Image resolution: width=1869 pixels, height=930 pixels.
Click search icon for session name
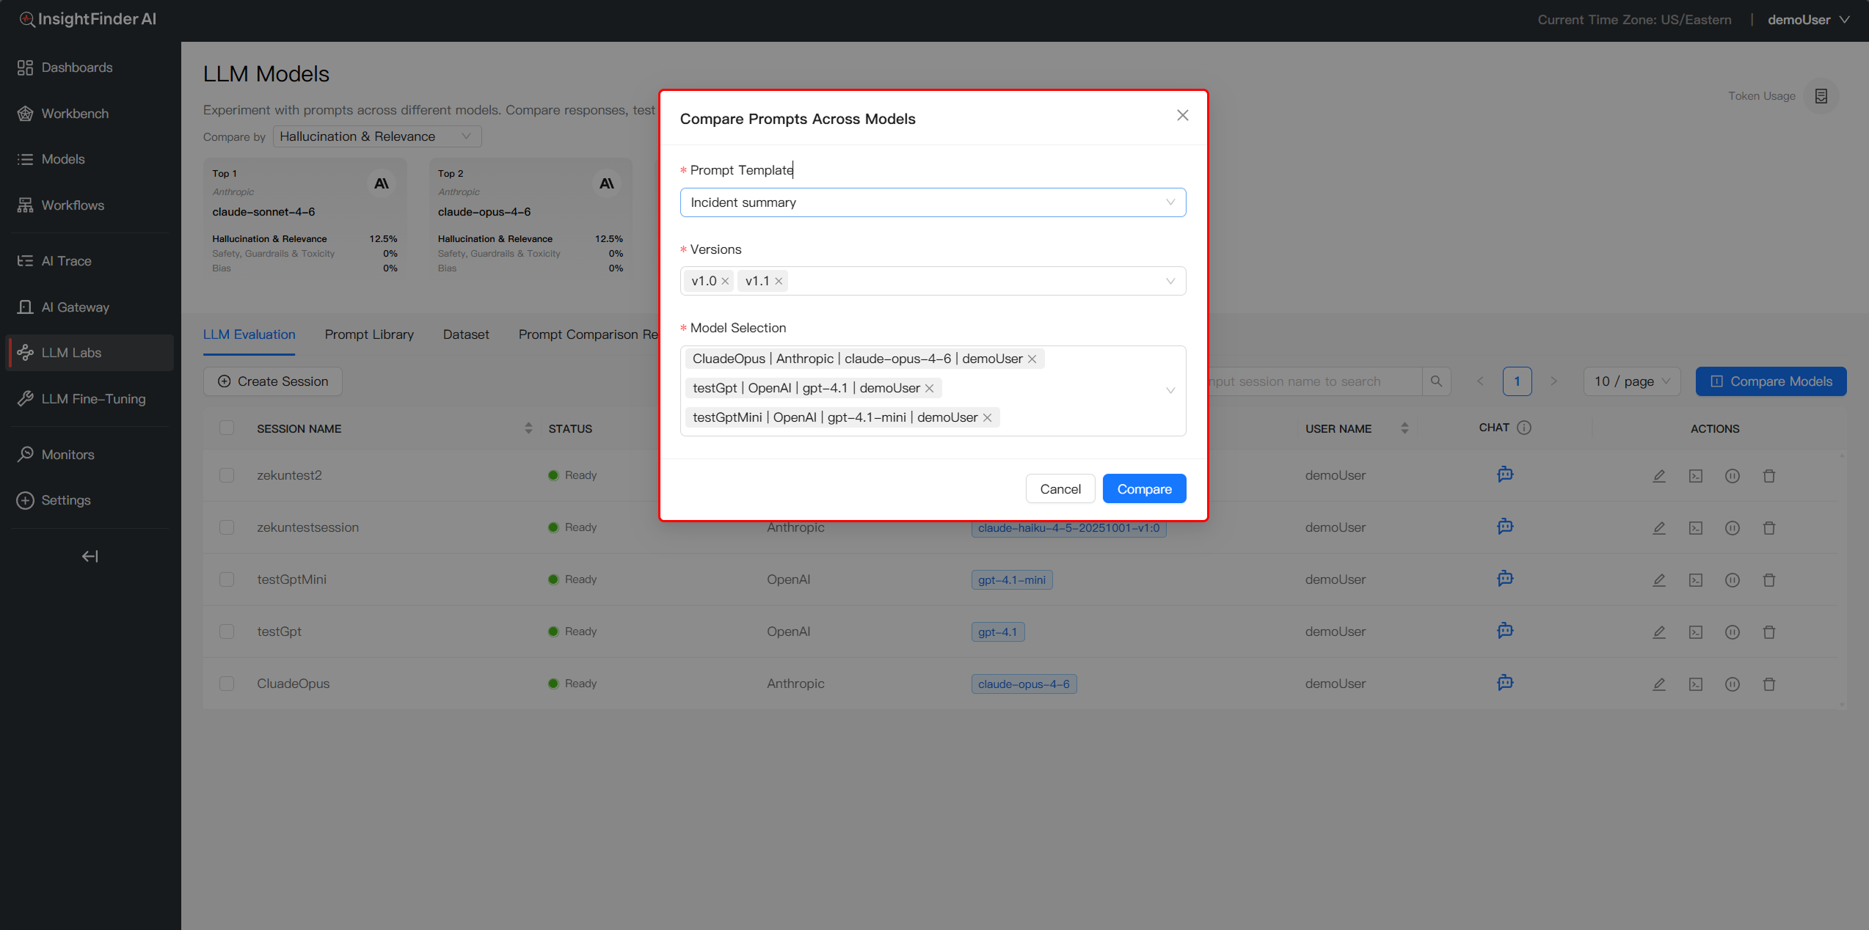click(1436, 381)
